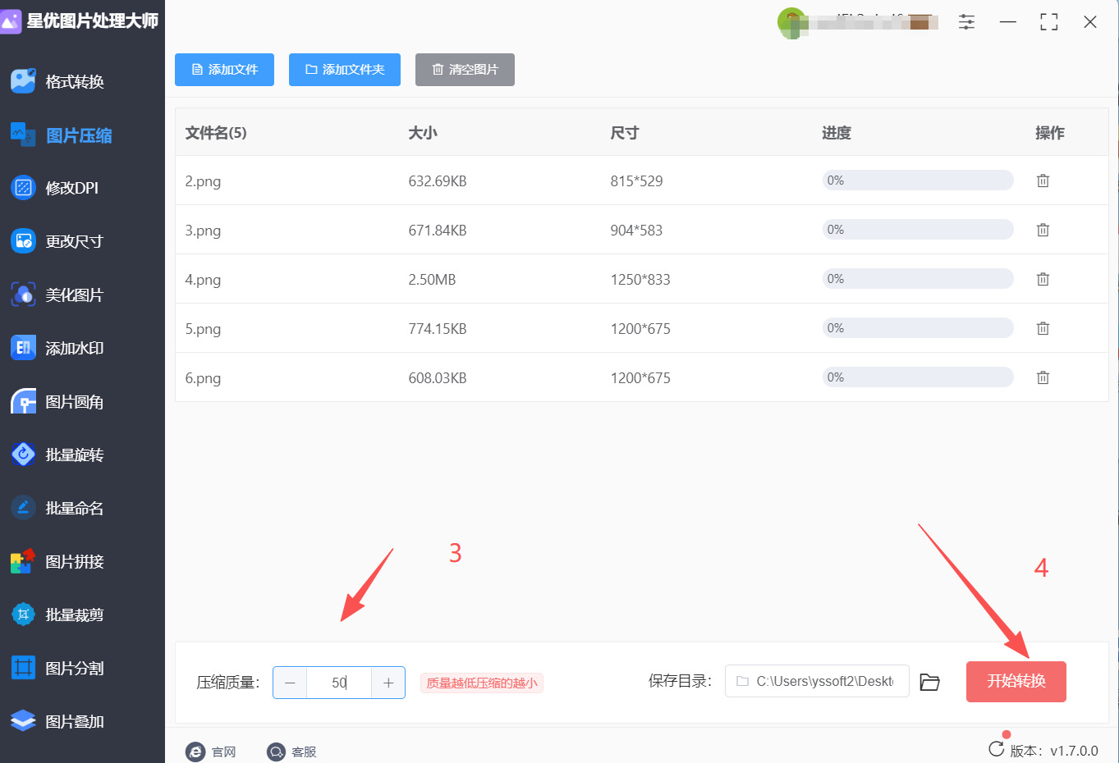The height and width of the screenshot is (763, 1119).
Task: Select the 图片拼接 menu label
Action: 75,562
